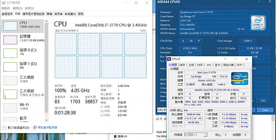Click the 核心电压 value 1.096 V
Screen dimensions: 276x140
pos(221,85)
